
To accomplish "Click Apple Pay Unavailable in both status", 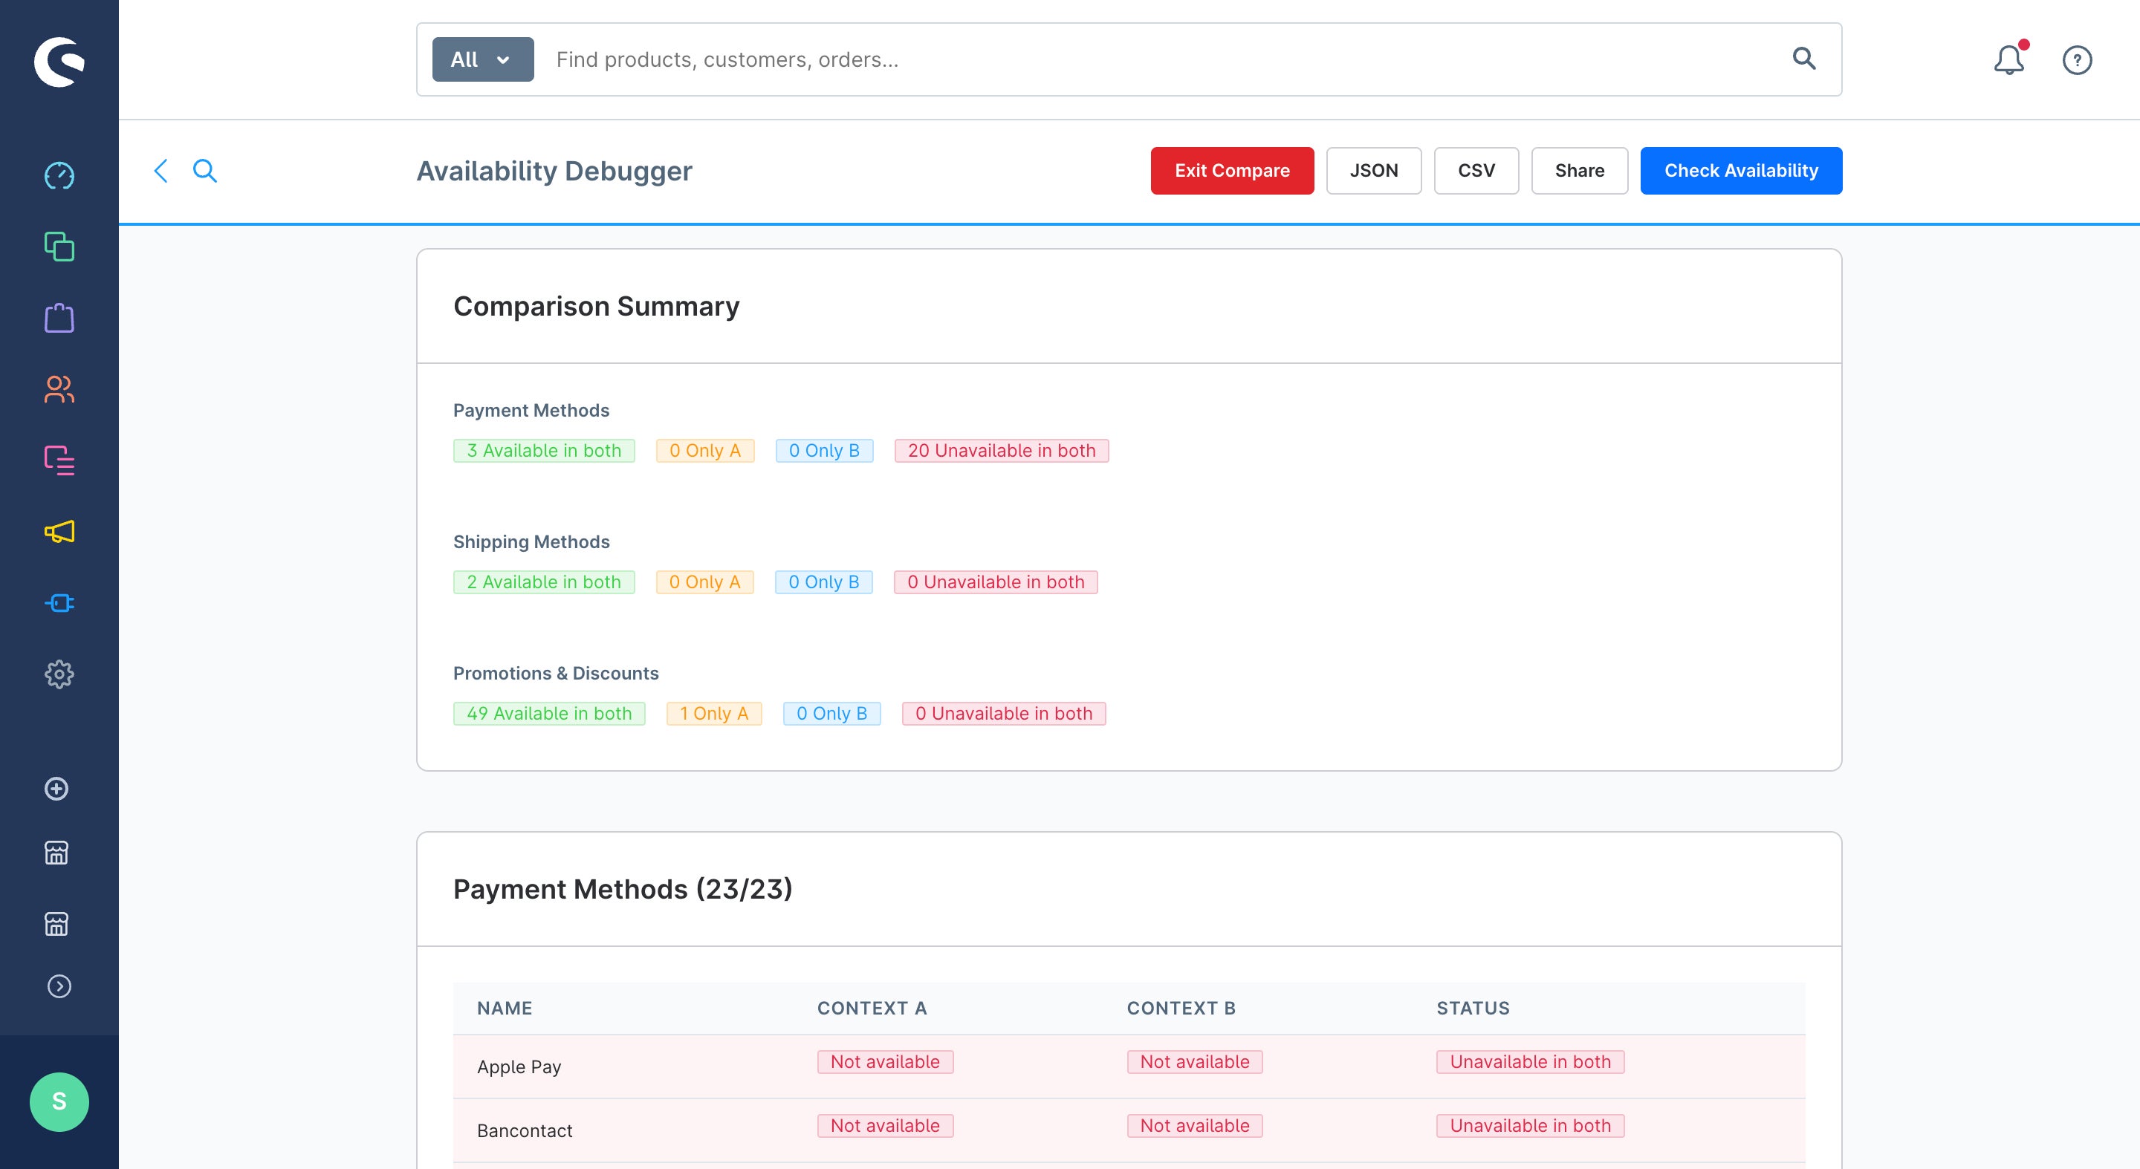I will [x=1531, y=1062].
